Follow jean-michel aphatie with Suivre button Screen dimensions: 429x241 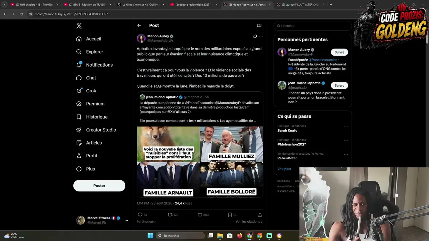coord(340,85)
